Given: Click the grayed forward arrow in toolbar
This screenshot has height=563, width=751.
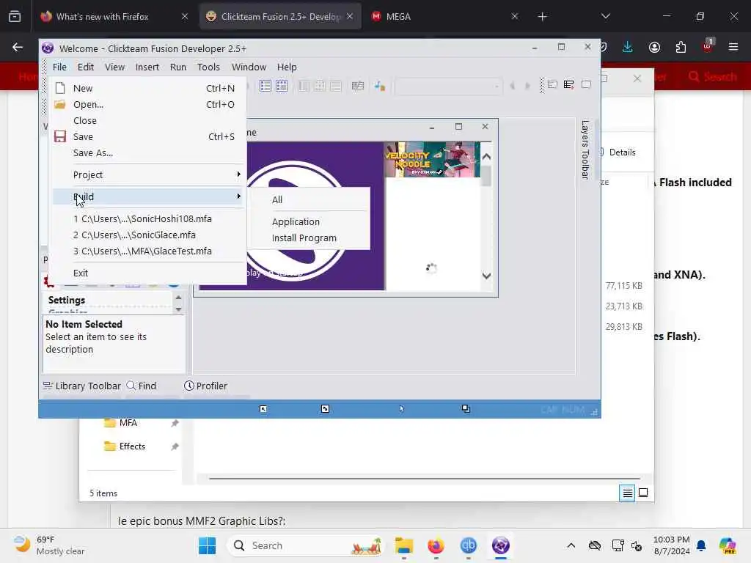Looking at the screenshot, I should 527,87.
